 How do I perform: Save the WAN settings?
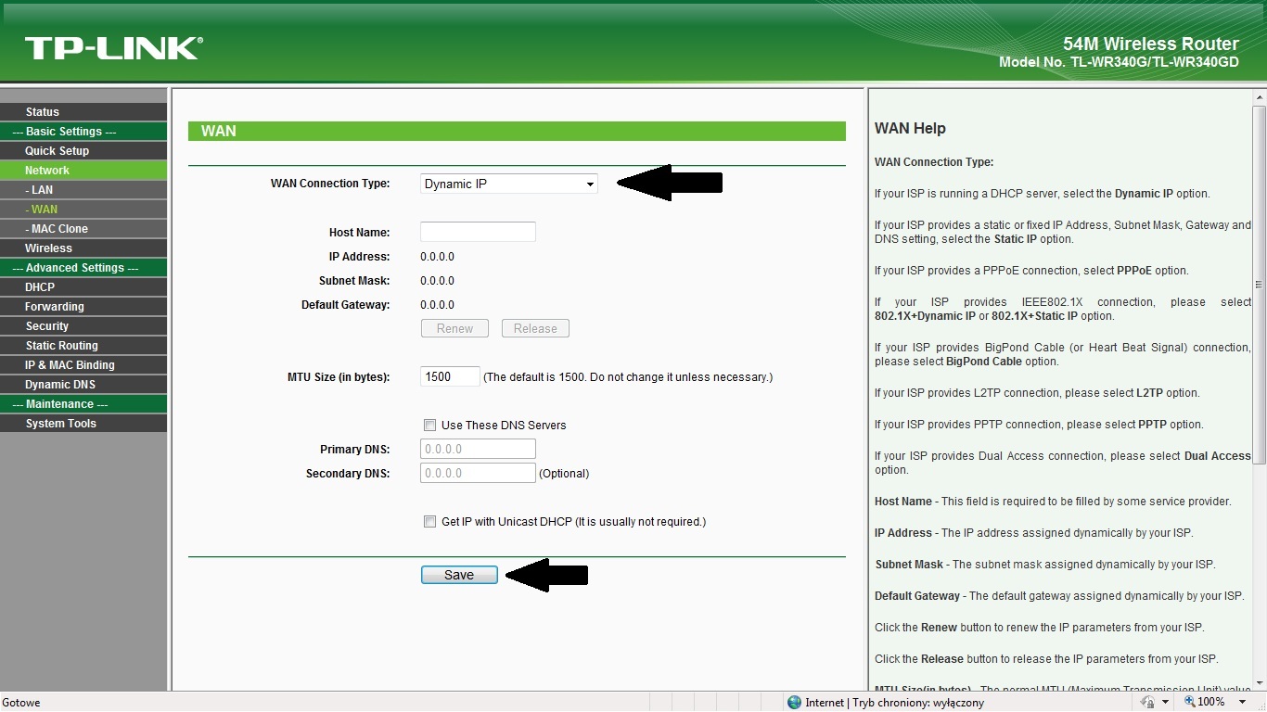click(x=459, y=575)
